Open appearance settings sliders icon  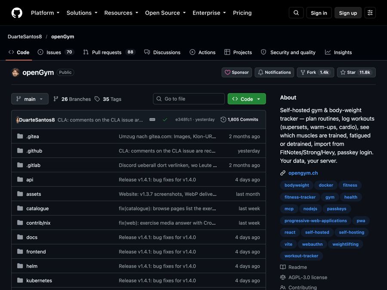coord(370,13)
